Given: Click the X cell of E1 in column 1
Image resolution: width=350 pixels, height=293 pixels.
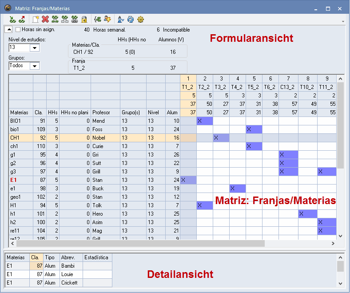Looking at the screenshot, I should pyautogui.click(x=188, y=180).
